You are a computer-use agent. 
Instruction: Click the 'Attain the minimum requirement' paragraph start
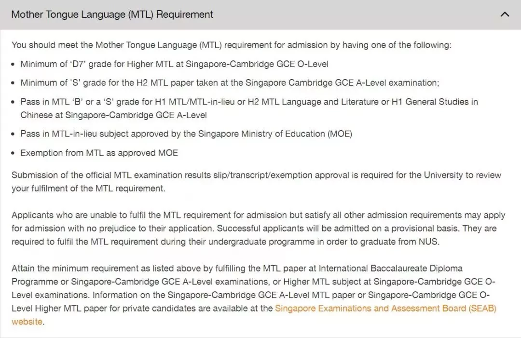coord(237,268)
